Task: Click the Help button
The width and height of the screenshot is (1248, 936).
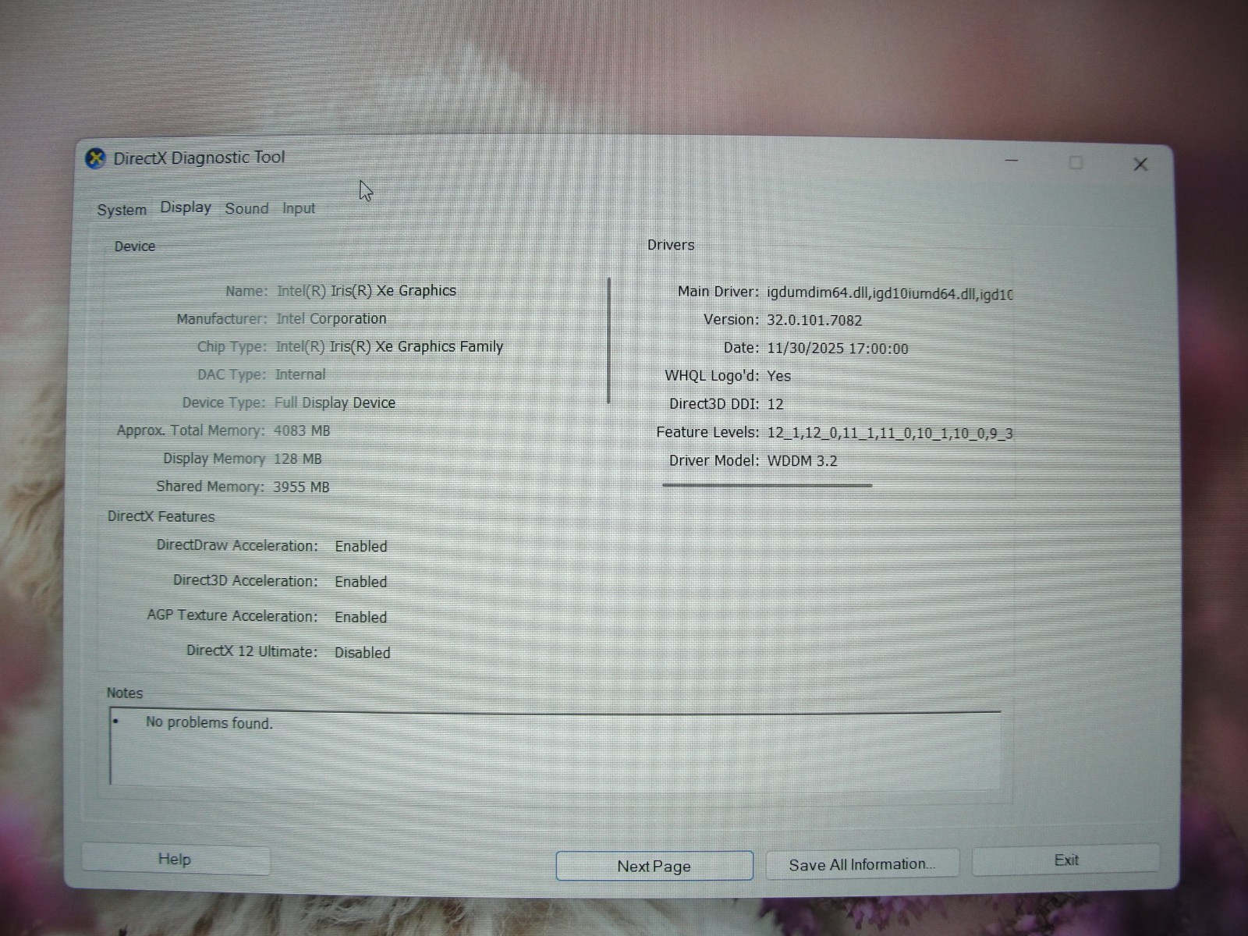Action: click(x=175, y=860)
